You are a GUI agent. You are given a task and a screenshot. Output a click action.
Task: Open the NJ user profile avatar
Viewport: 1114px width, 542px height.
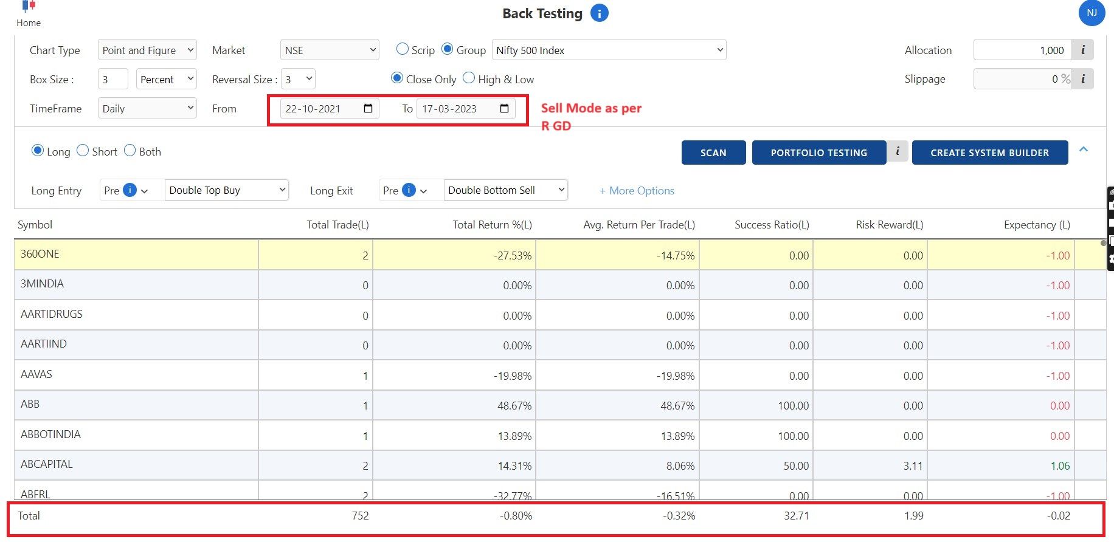pyautogui.click(x=1092, y=13)
